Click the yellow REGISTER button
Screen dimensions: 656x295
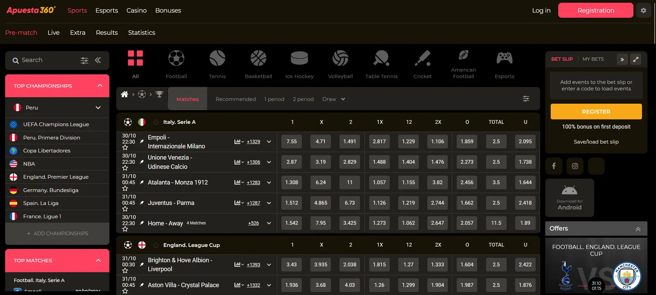(596, 112)
